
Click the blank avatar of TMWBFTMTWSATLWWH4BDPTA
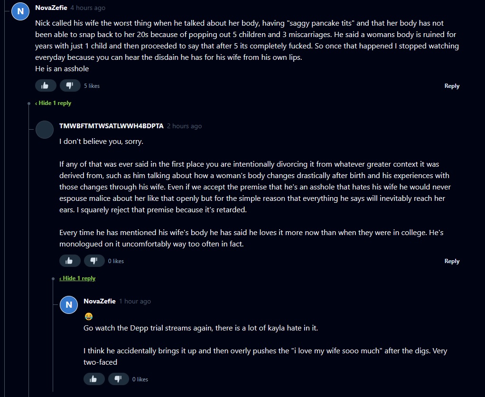[45, 129]
